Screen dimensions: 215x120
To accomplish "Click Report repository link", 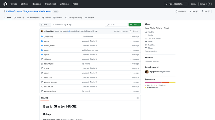I will tap(151, 51).
